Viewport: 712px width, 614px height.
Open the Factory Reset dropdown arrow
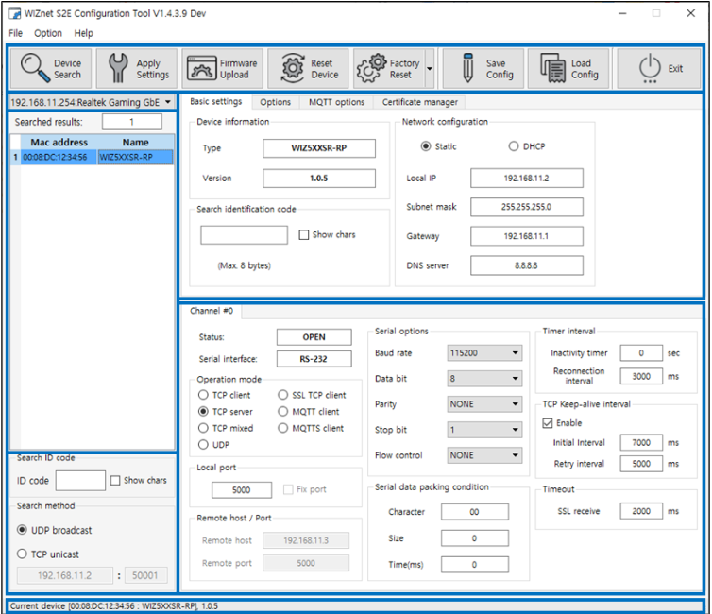[430, 69]
